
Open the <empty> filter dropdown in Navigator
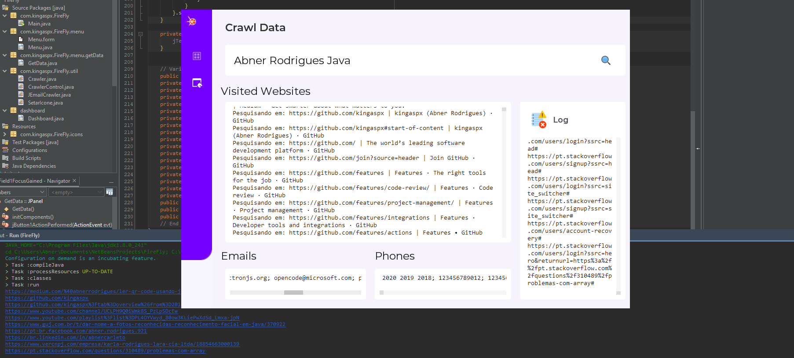[77, 192]
